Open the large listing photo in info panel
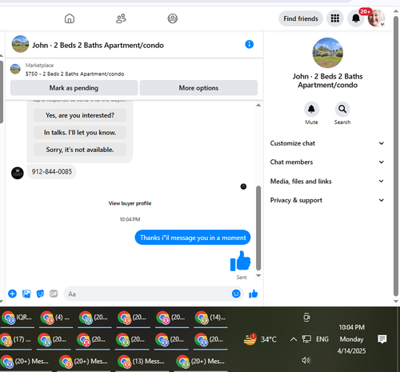The image size is (400, 372). click(327, 53)
